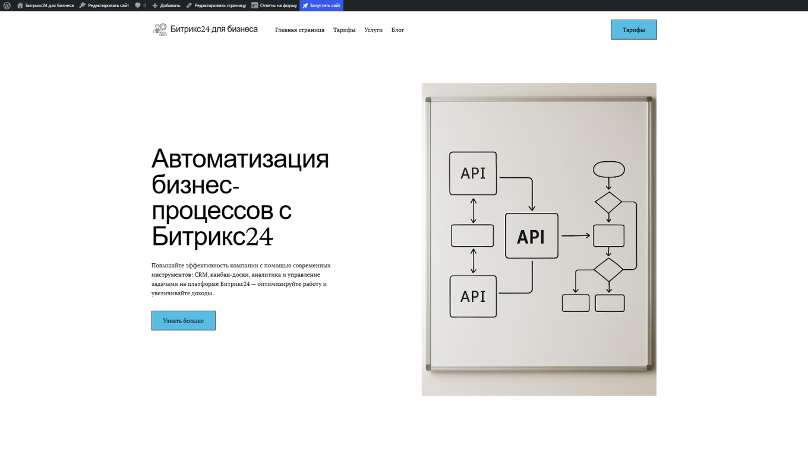Click the WordPress logo in the admin bar
Viewport: 808px width, 453px height.
(x=7, y=5)
